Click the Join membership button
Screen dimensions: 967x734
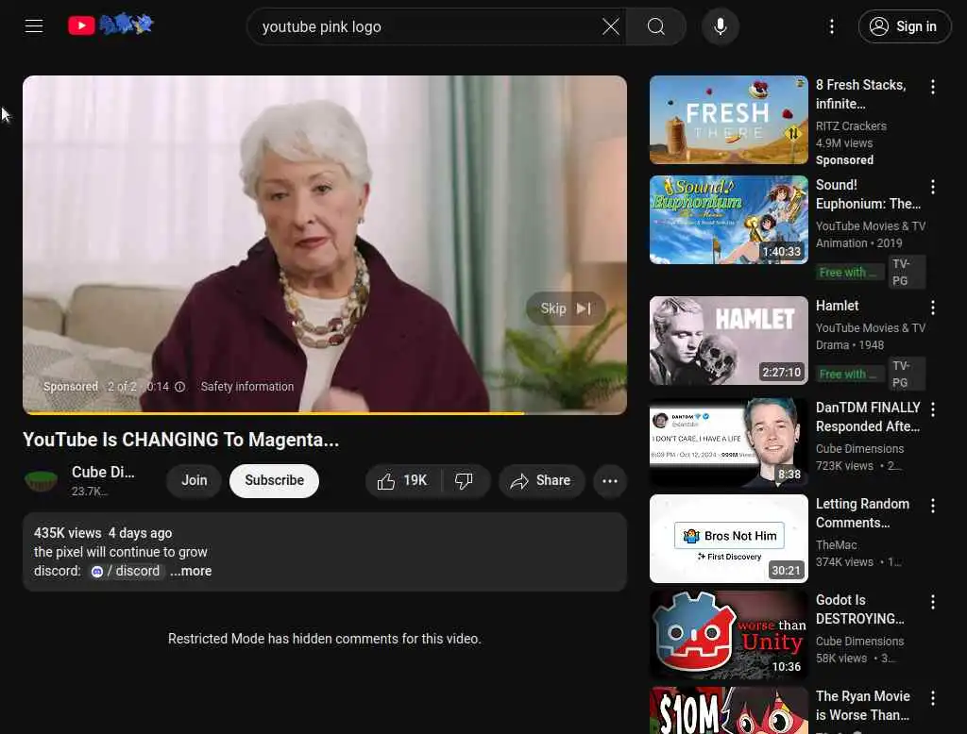click(x=194, y=481)
